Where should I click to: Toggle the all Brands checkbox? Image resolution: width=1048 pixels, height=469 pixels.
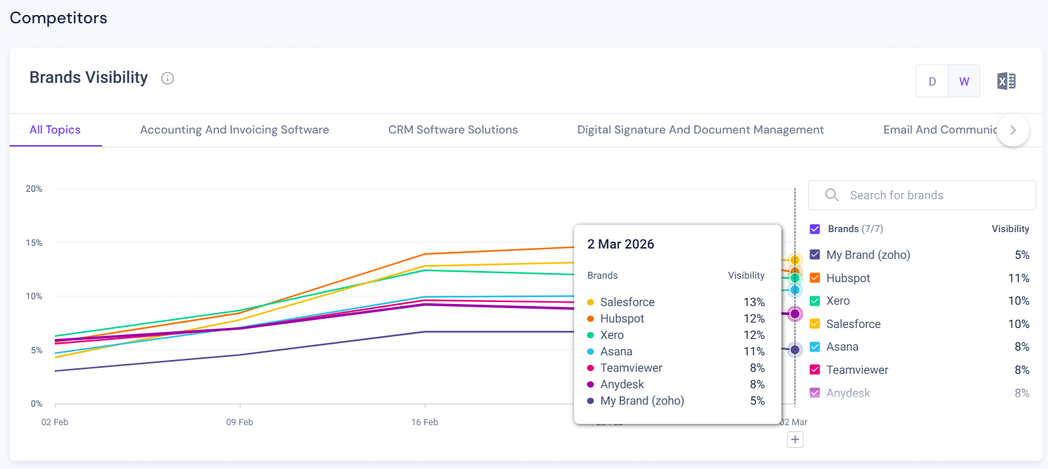[x=815, y=229]
